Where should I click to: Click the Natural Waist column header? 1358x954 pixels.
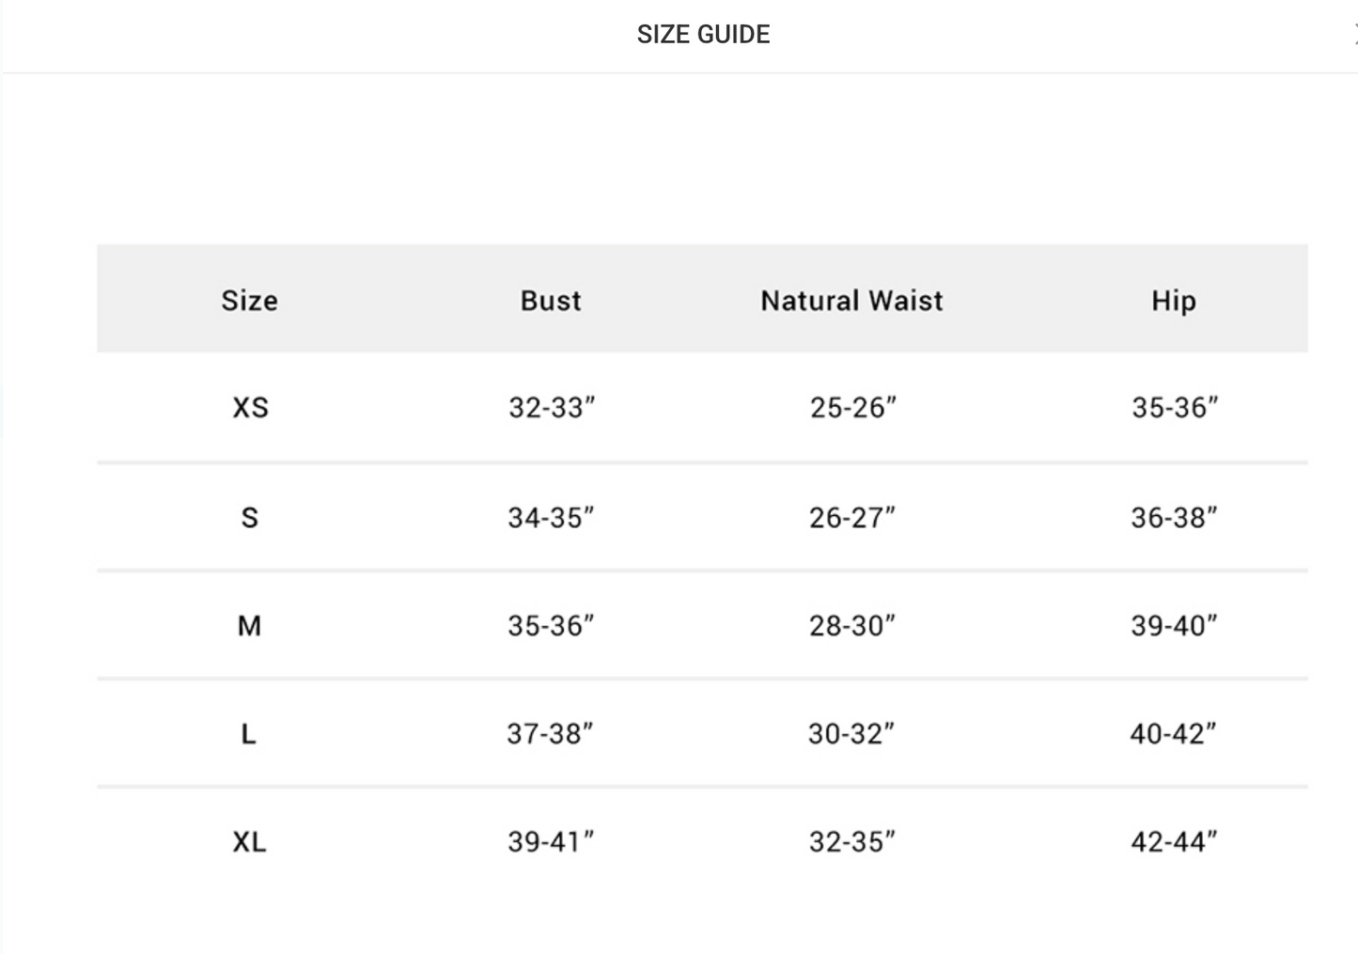pos(851,301)
